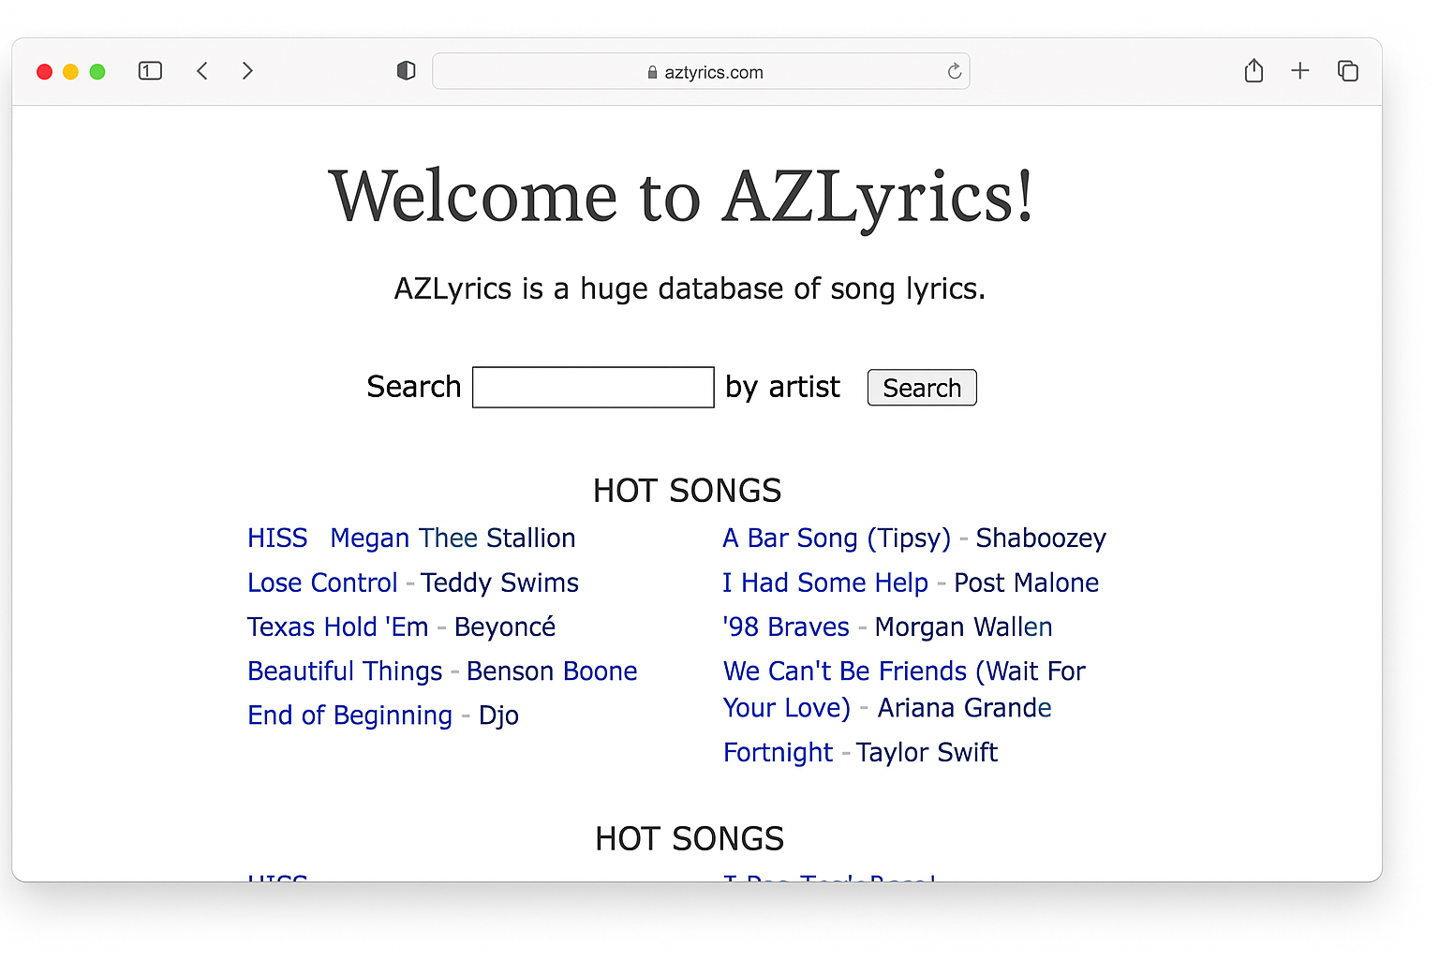This screenshot has height=959, width=1439.
Task: Select Morgan Wallen artist name
Action: 963,627
